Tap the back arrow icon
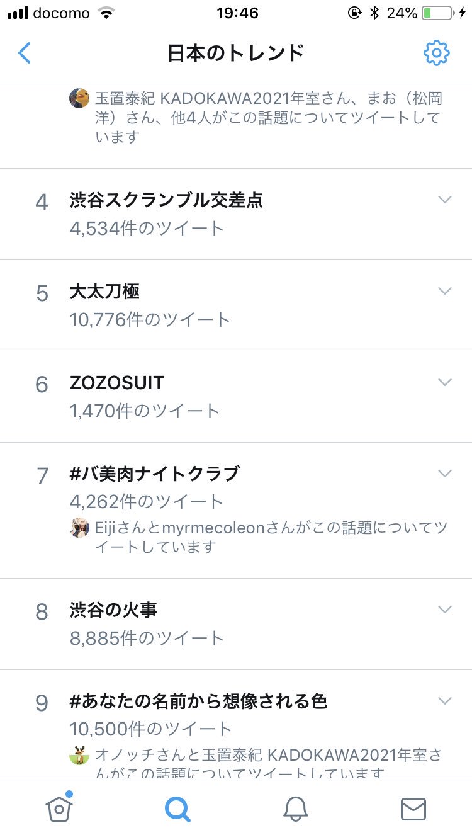 point(25,54)
